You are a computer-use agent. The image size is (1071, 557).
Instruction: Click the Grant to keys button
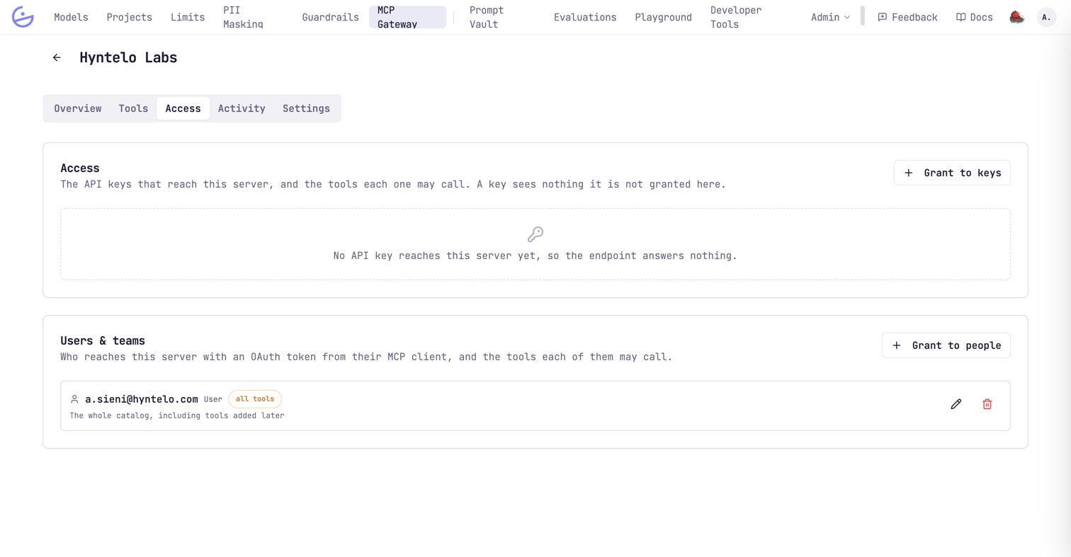[952, 173]
